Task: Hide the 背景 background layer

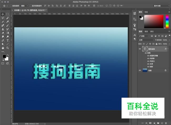Action: (140, 70)
